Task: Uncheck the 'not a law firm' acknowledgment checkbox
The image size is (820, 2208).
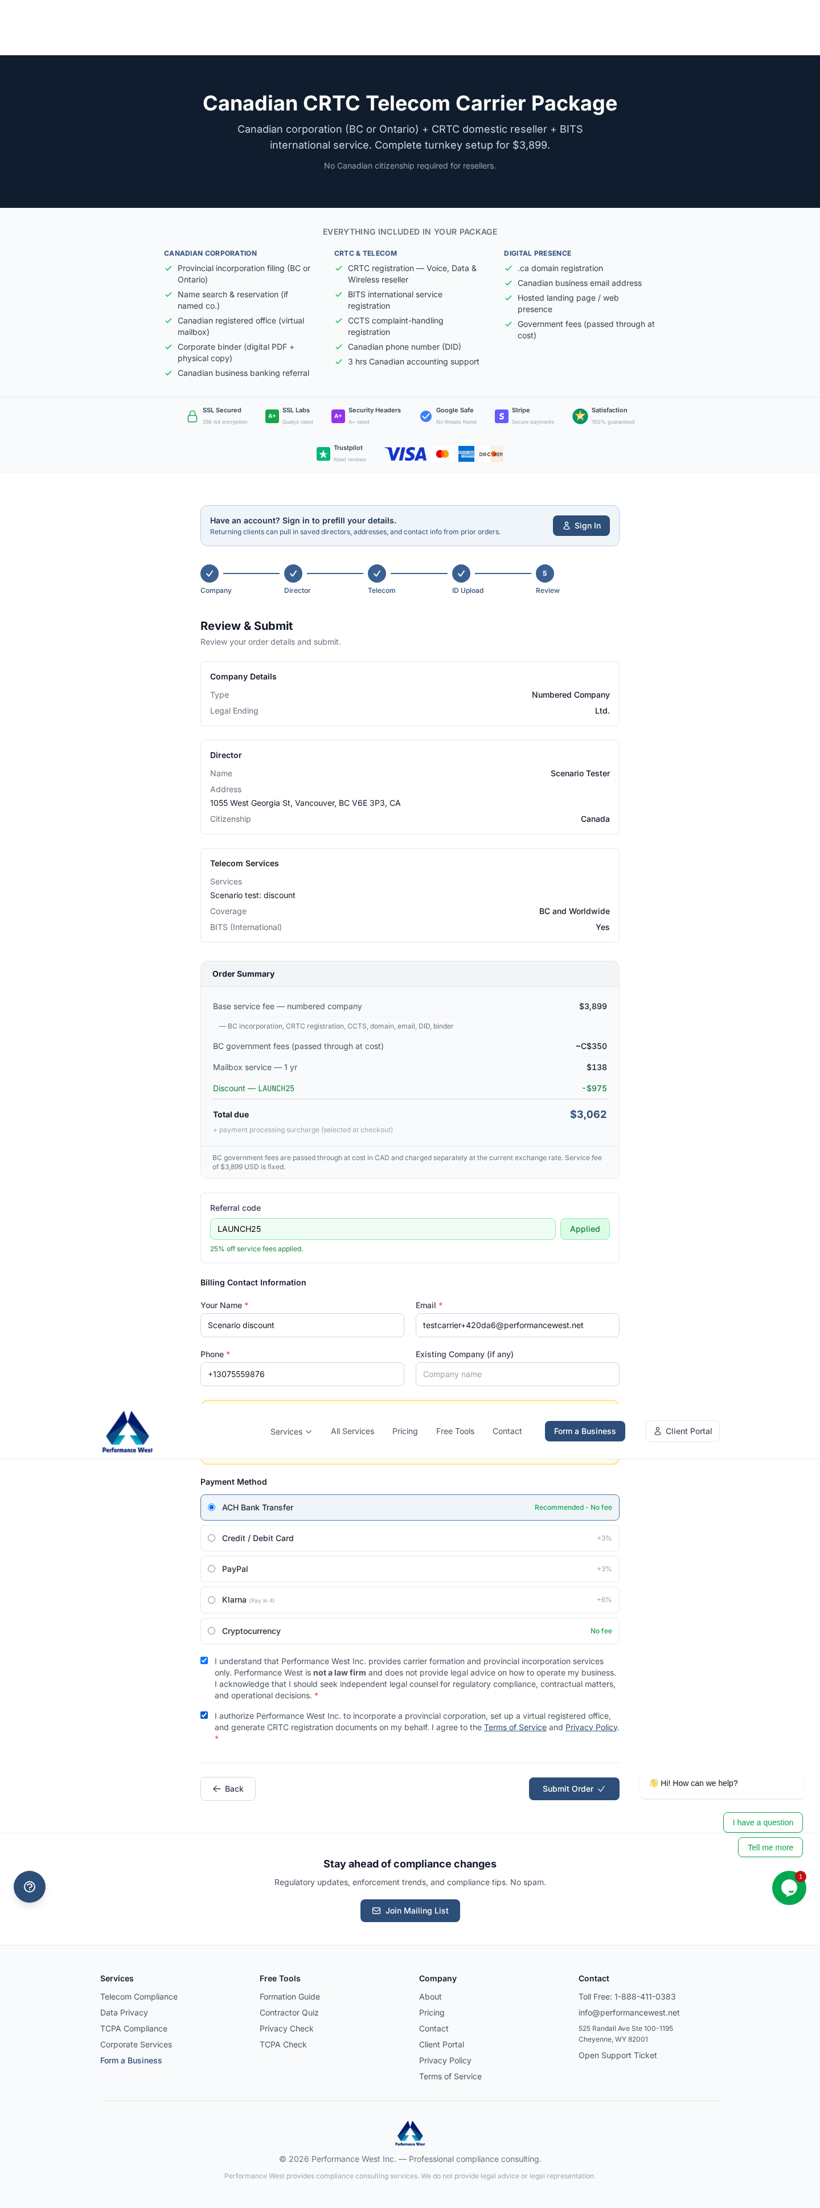Action: click(x=204, y=1660)
